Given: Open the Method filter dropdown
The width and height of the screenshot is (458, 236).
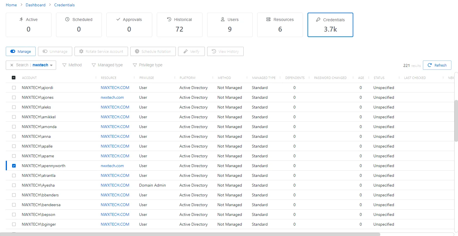Looking at the screenshot, I should [x=72, y=65].
